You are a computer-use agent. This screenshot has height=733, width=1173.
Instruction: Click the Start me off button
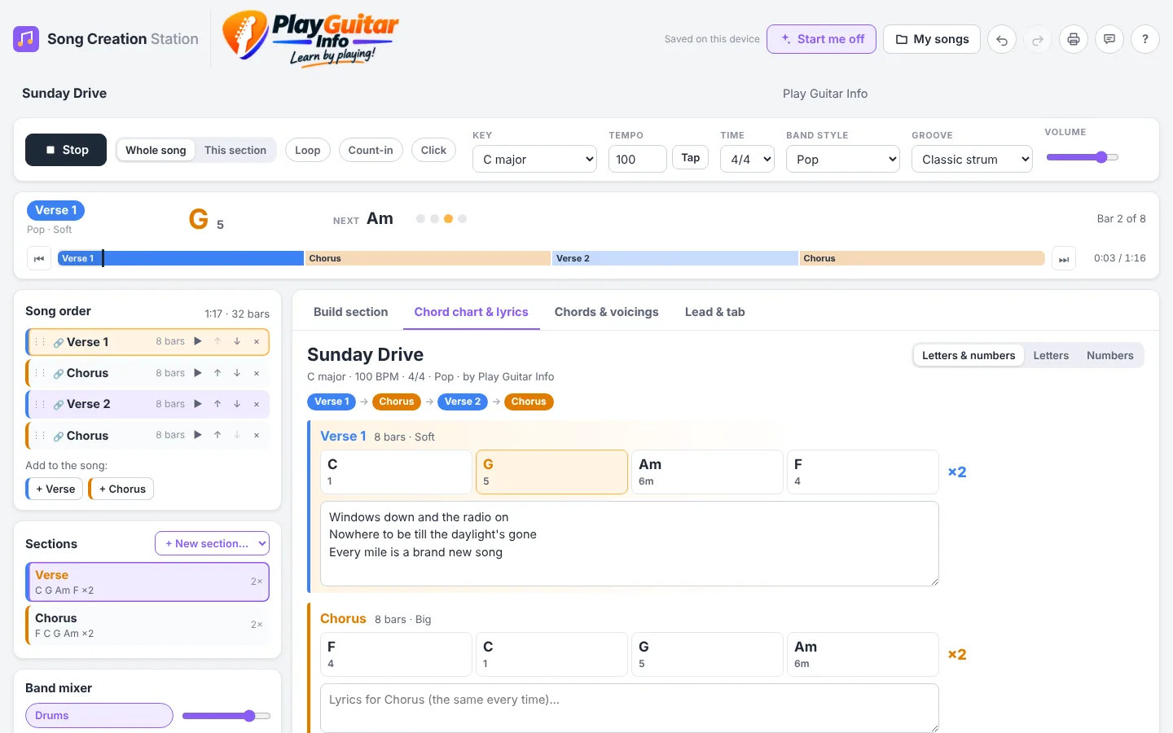821,39
